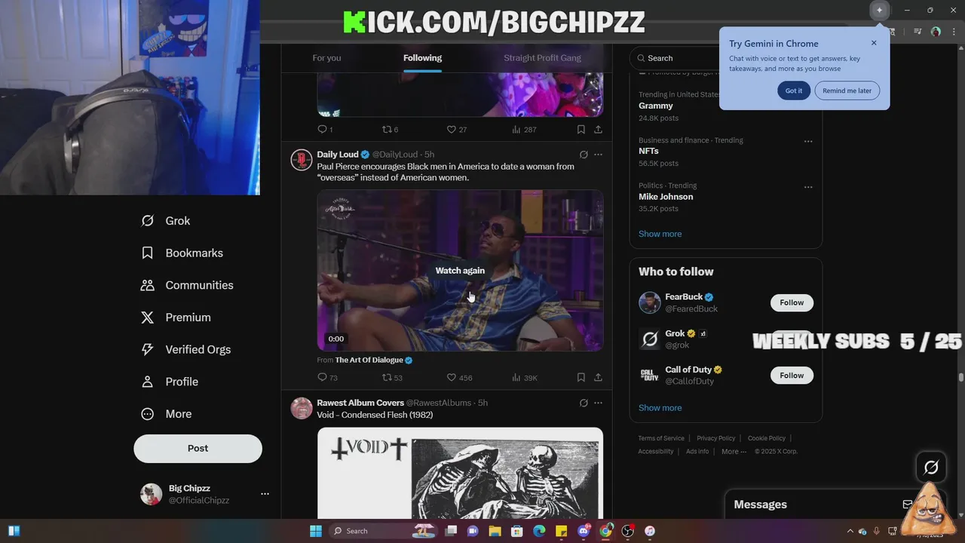Click Remind me later in Gemini popup
965x543 pixels.
pos(847,90)
